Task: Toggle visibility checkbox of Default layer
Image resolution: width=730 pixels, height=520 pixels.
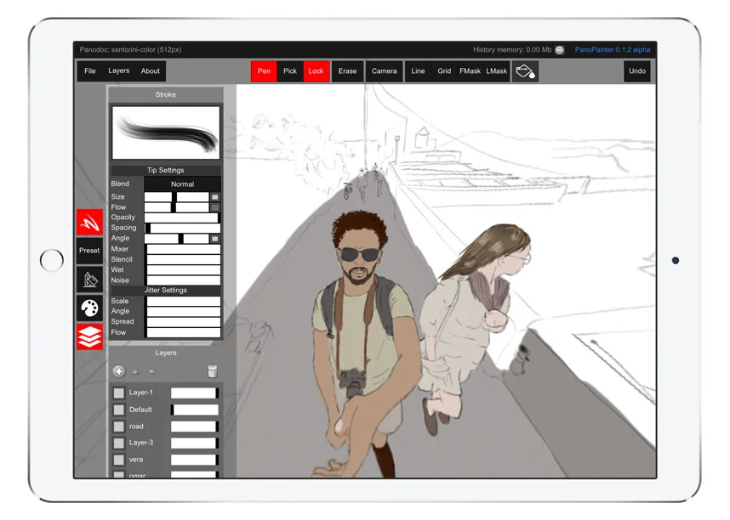Action: pyautogui.click(x=119, y=410)
